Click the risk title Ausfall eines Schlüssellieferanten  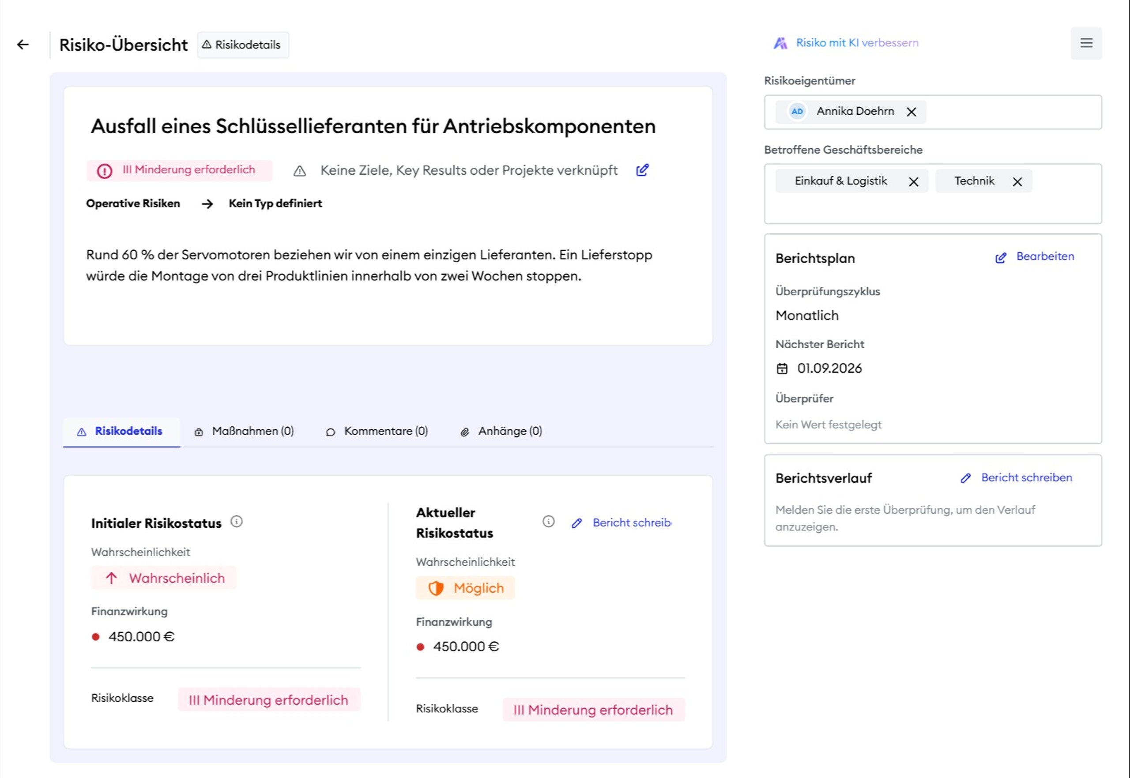click(x=373, y=126)
